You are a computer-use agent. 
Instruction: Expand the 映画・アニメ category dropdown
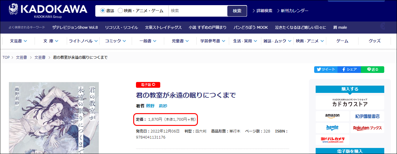point(310,41)
